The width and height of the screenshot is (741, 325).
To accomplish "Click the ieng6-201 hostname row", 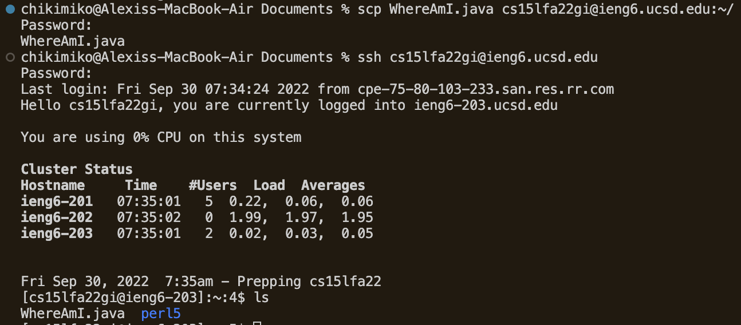I will (x=57, y=201).
